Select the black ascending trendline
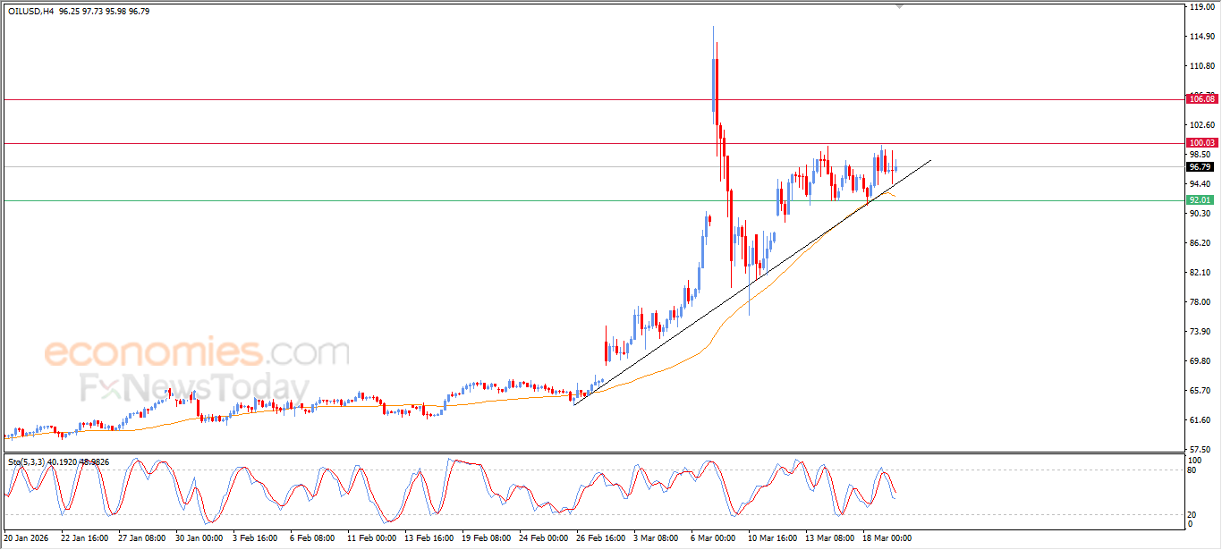Image resolution: width=1222 pixels, height=550 pixels. 751,282
